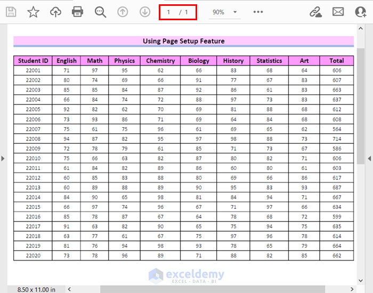The image size is (373, 293).
Task: Go to previous page arrow icon
Action: pyautogui.click(x=123, y=12)
